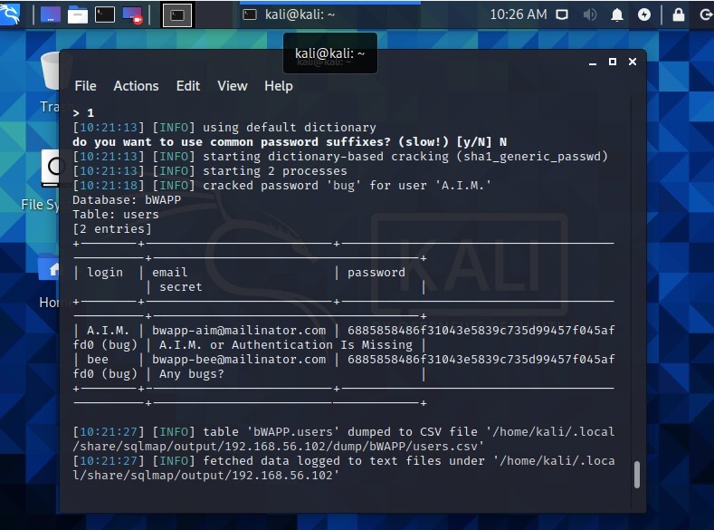The width and height of the screenshot is (714, 530).
Task: Click the 'starting 2 processes' log line
Action: pyautogui.click(x=210, y=171)
